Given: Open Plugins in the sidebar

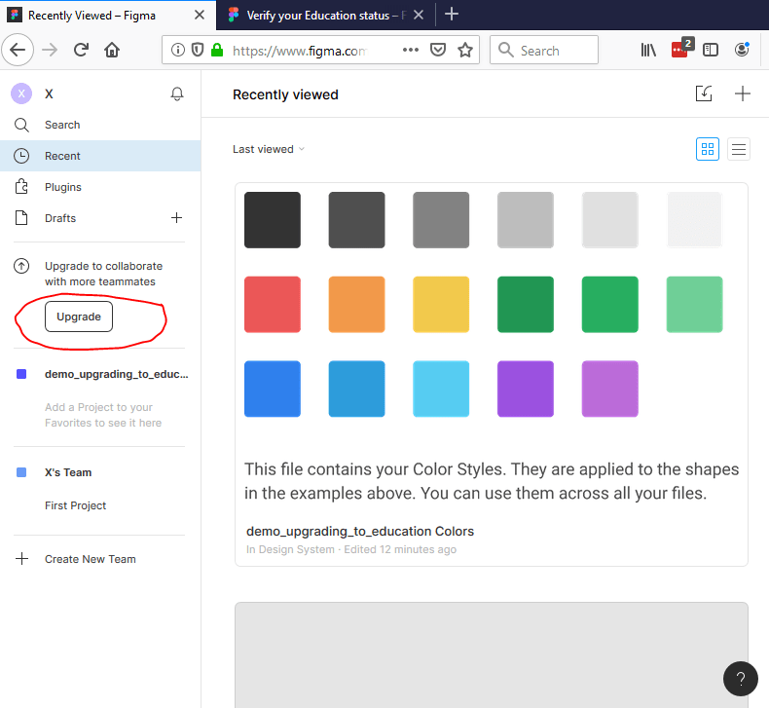Looking at the screenshot, I should (x=100, y=187).
